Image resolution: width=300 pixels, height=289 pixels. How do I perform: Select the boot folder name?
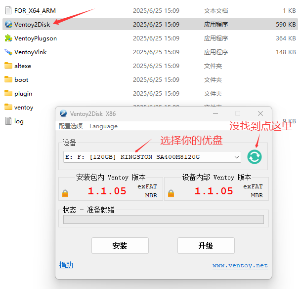(x=21, y=79)
